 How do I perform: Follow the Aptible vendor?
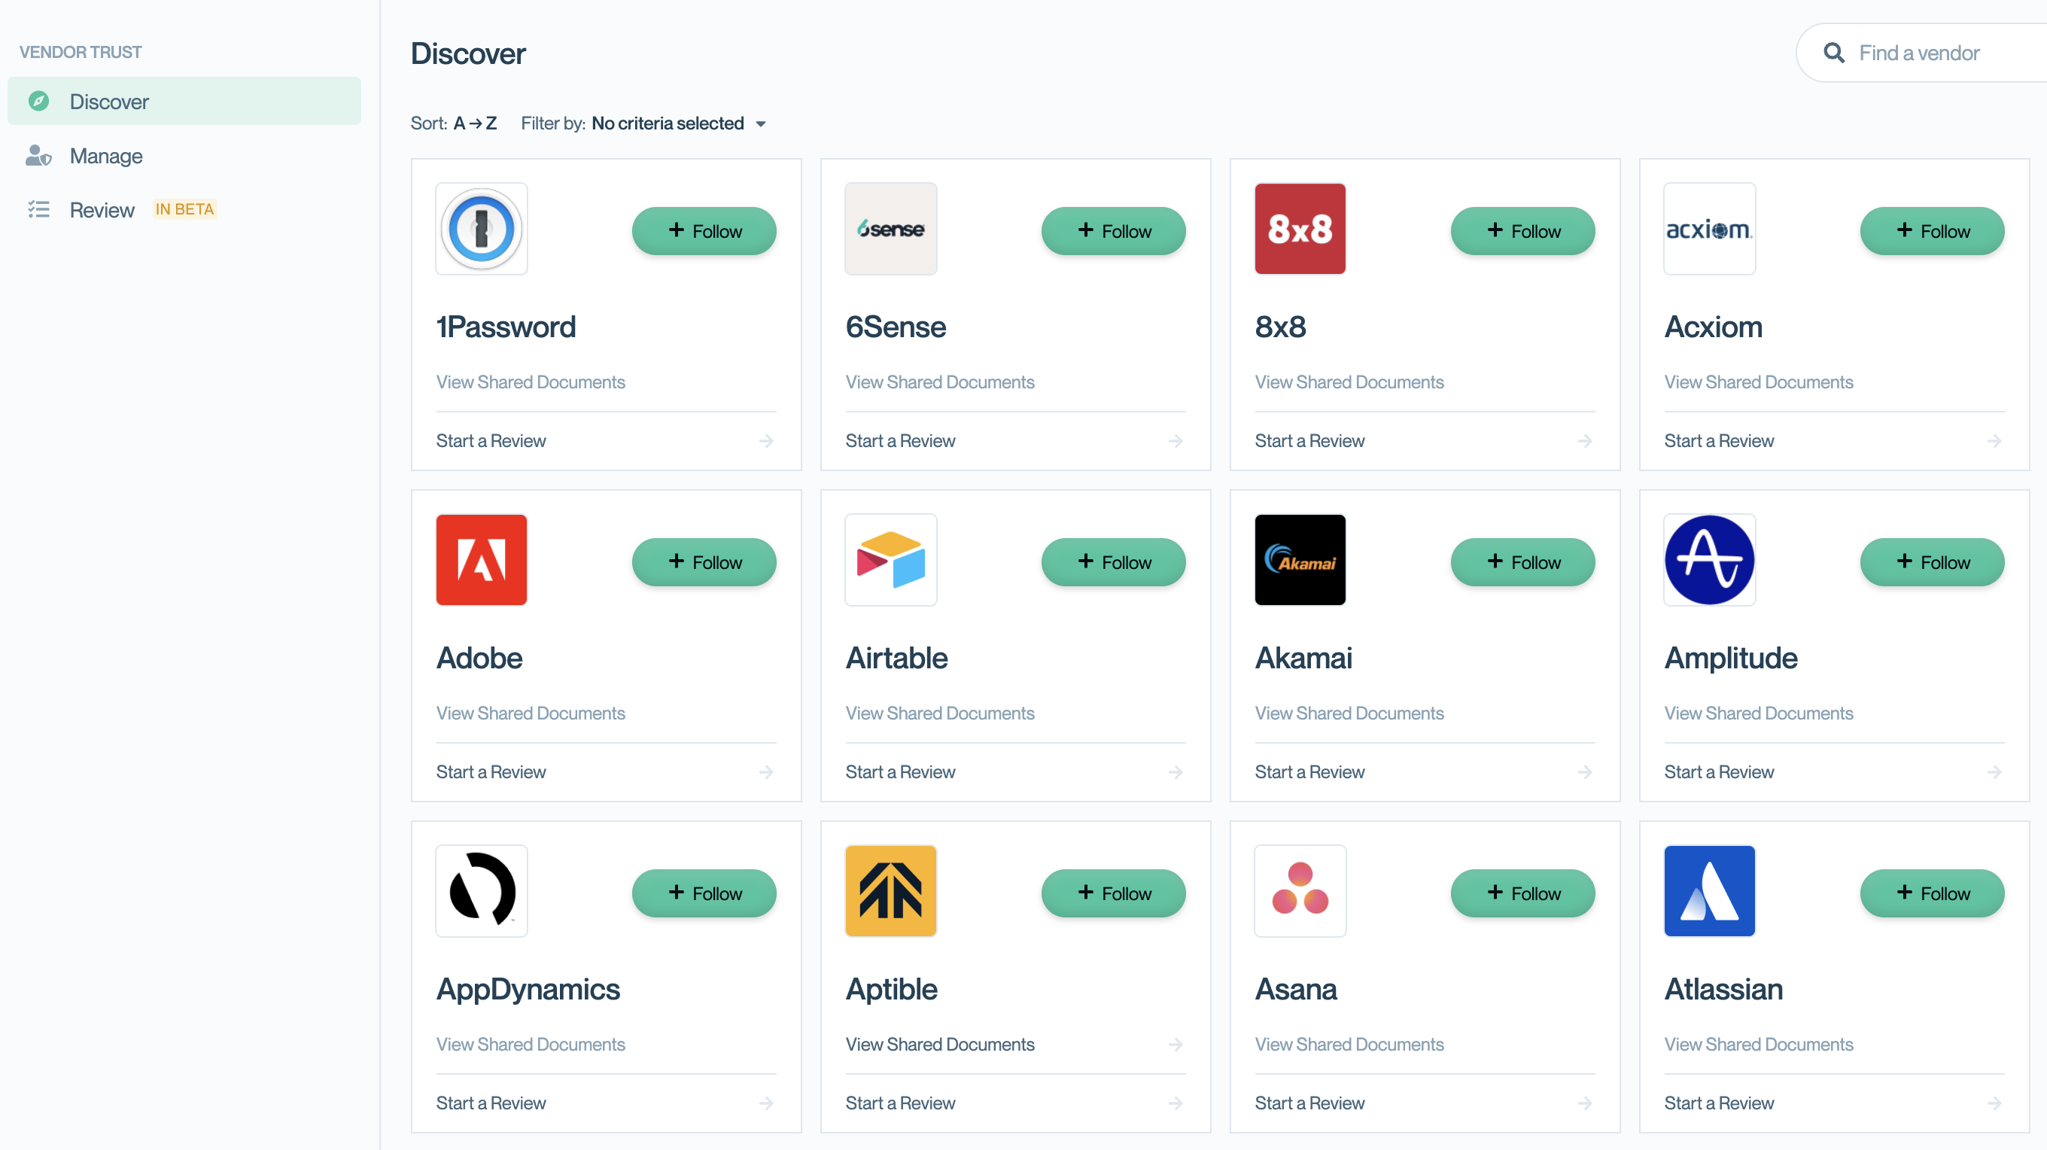pyautogui.click(x=1113, y=893)
